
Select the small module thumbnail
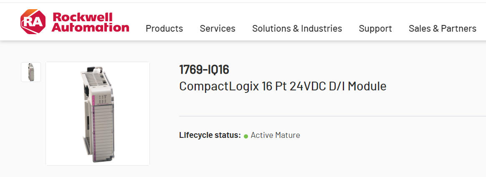pos(31,72)
